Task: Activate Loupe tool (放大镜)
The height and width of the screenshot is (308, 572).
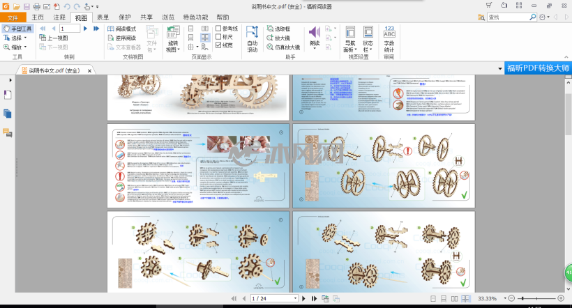Action: 278,38
